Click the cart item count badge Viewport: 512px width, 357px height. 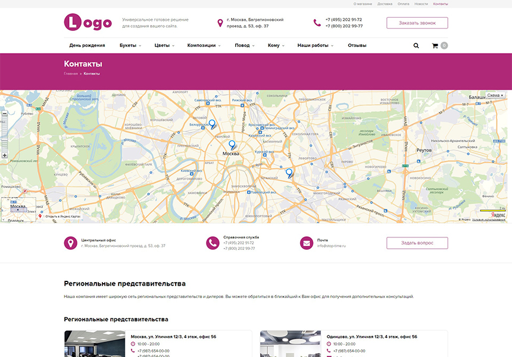click(444, 46)
